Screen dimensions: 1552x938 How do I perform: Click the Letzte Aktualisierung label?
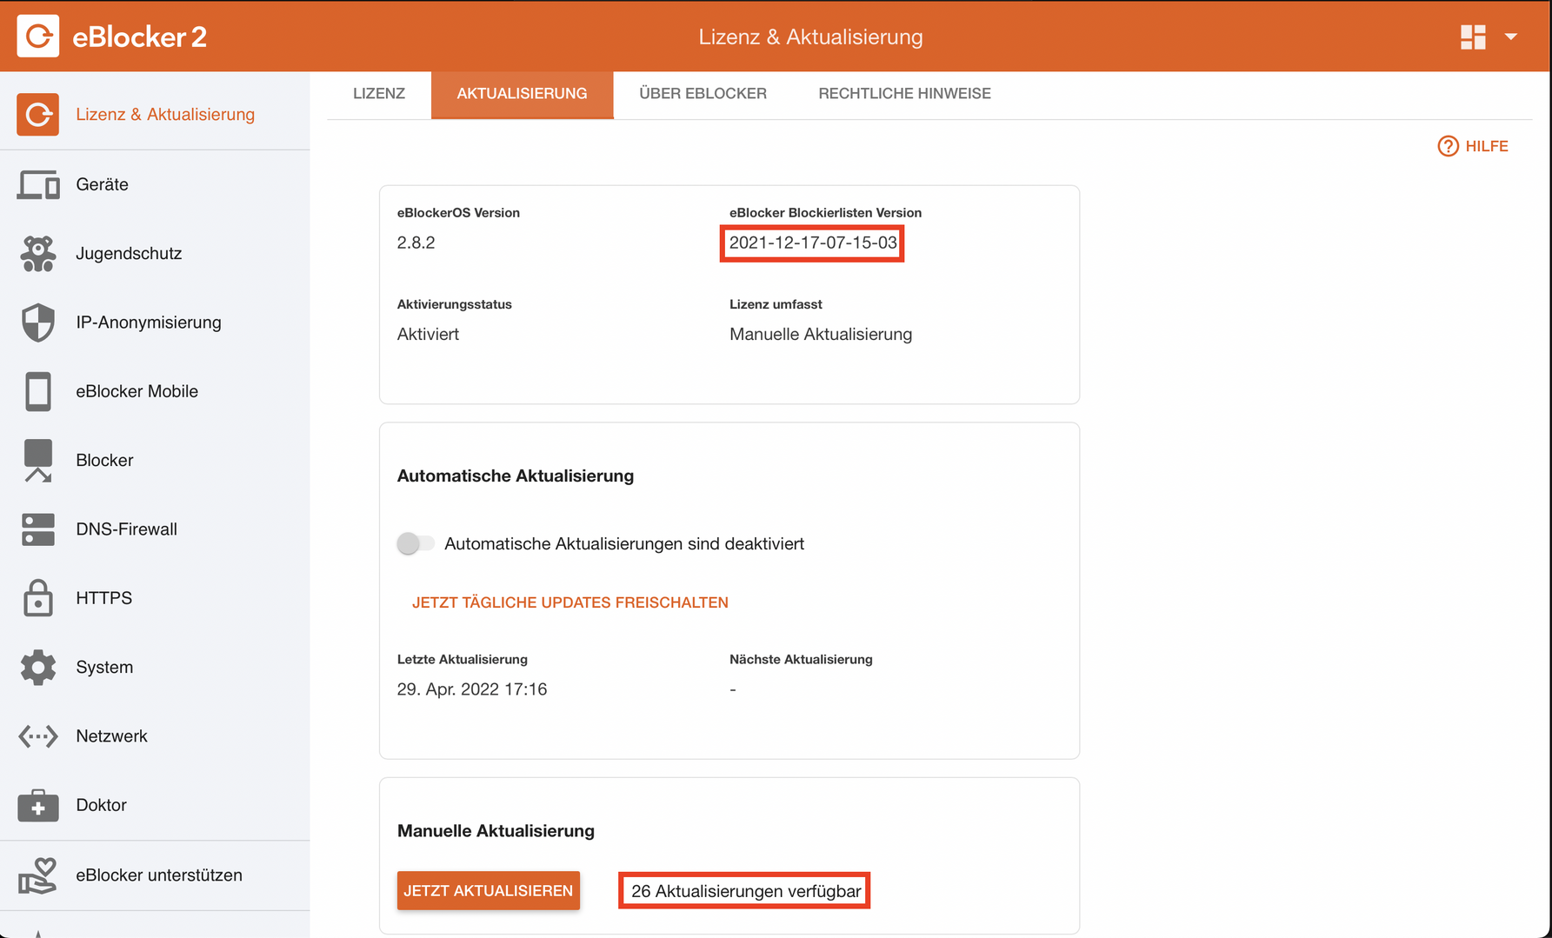pyautogui.click(x=463, y=660)
